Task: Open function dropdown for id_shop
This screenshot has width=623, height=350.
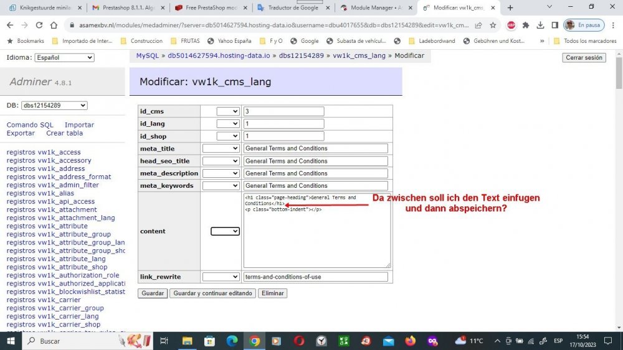Action: click(228, 136)
